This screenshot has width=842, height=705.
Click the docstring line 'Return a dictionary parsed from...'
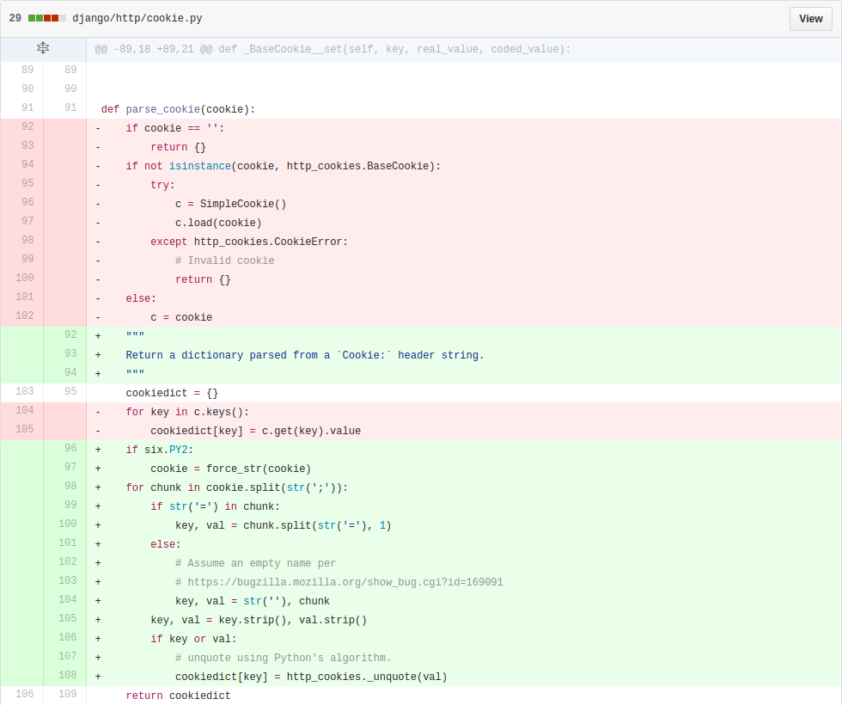point(305,355)
